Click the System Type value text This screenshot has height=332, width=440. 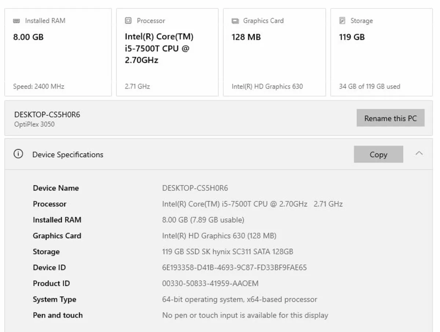click(239, 299)
